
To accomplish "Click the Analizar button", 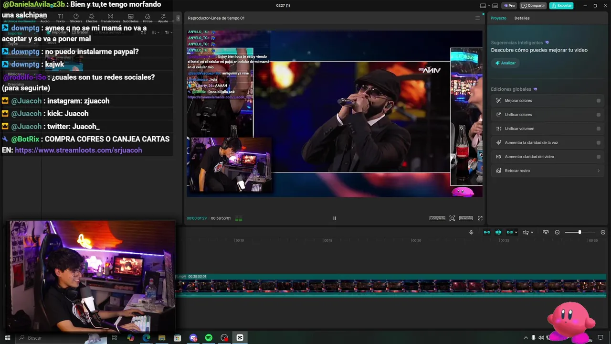I will (506, 63).
